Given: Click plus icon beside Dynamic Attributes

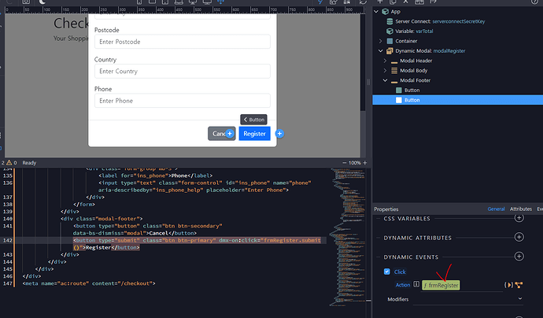Looking at the screenshot, I should [x=519, y=237].
